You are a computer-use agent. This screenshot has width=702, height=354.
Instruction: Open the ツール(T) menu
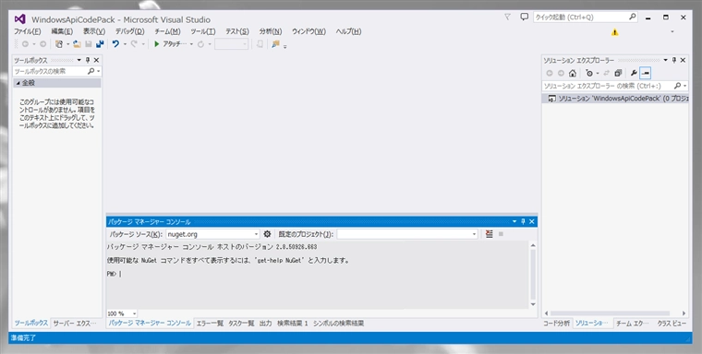pos(203,31)
